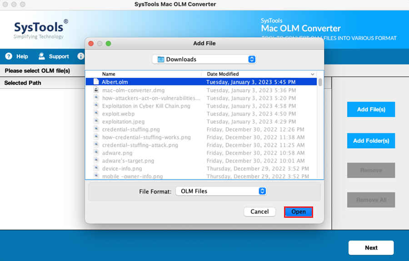Click the Downloads folder icon in the popup
This screenshot has width=409, height=261.
[x=161, y=59]
